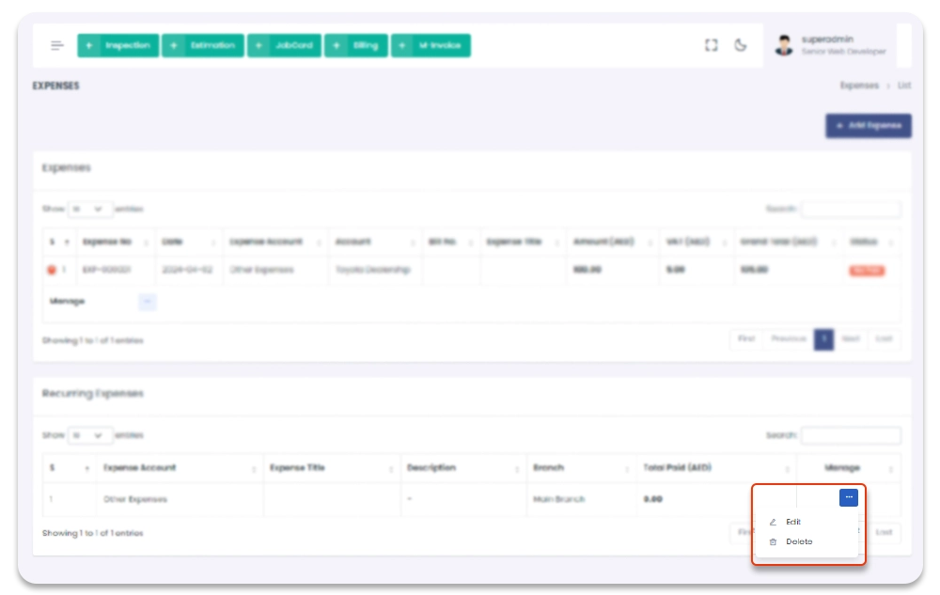Sort Expenses table by Date column

188,243
